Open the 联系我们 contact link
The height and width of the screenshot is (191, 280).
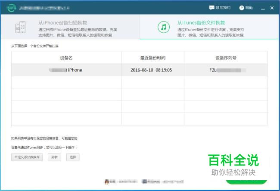point(223,8)
